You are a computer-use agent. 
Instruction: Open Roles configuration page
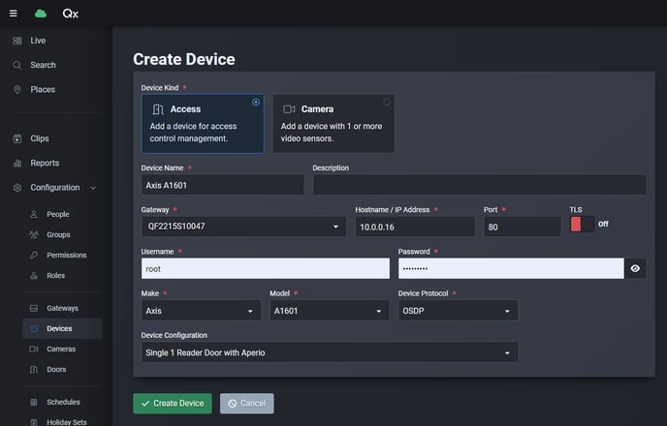tap(55, 275)
